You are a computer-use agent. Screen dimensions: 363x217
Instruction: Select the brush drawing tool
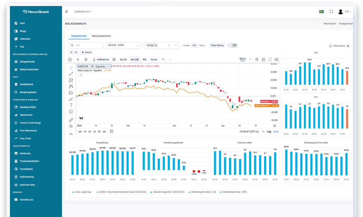click(71, 99)
